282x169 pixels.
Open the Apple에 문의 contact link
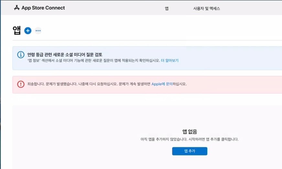pyautogui.click(x=162, y=84)
